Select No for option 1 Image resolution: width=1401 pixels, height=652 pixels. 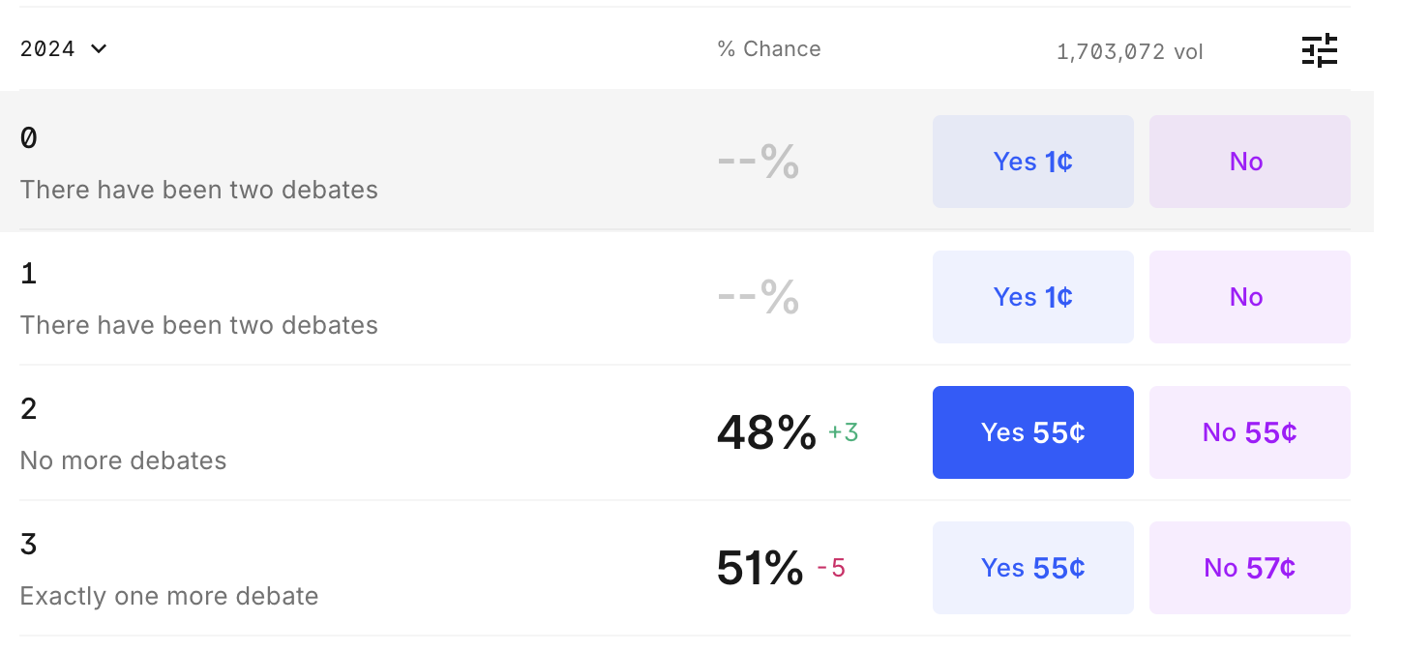(x=1249, y=297)
